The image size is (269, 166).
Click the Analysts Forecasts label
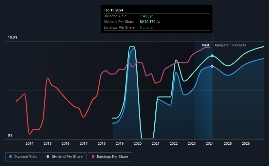[x=230, y=45]
